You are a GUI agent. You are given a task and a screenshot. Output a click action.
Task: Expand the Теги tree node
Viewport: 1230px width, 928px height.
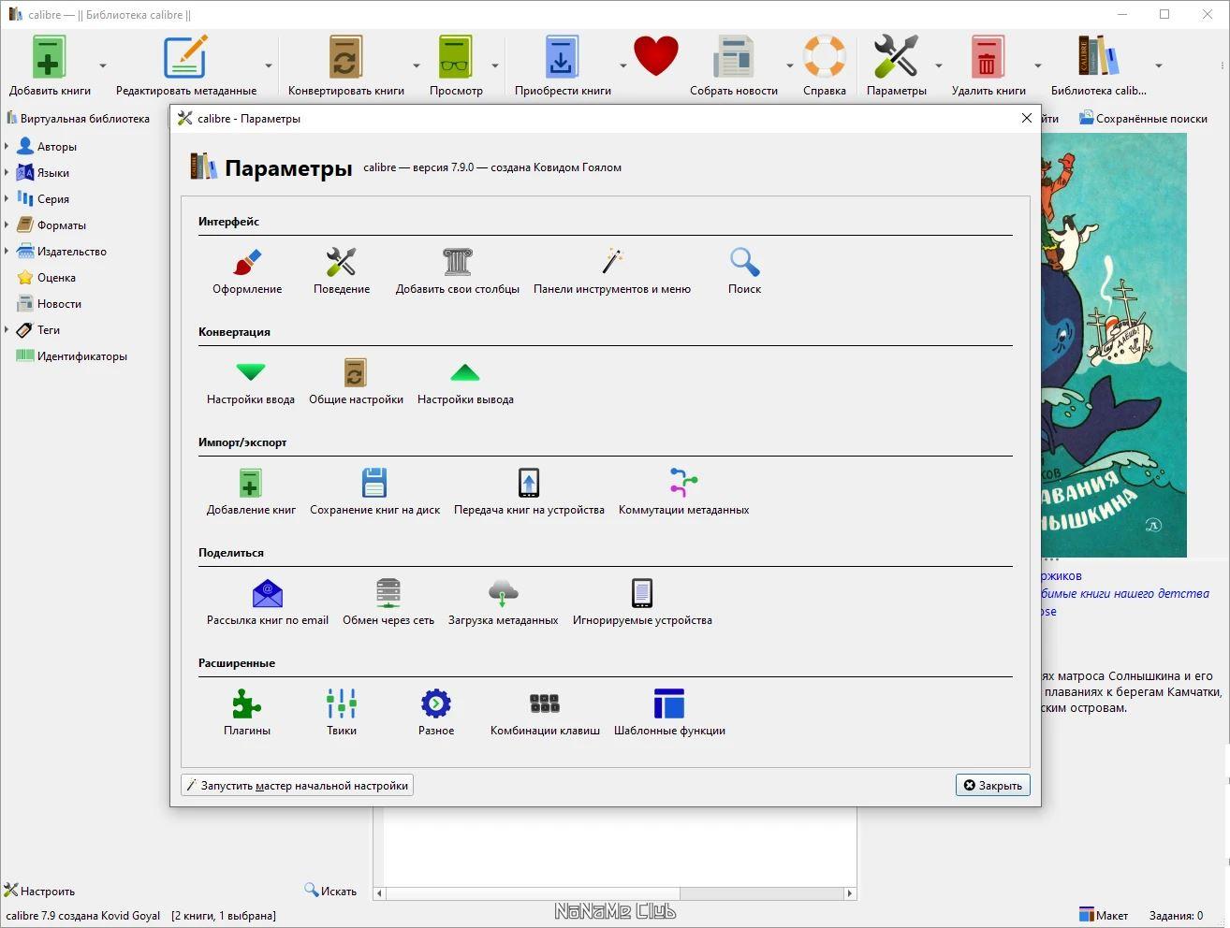(7, 330)
